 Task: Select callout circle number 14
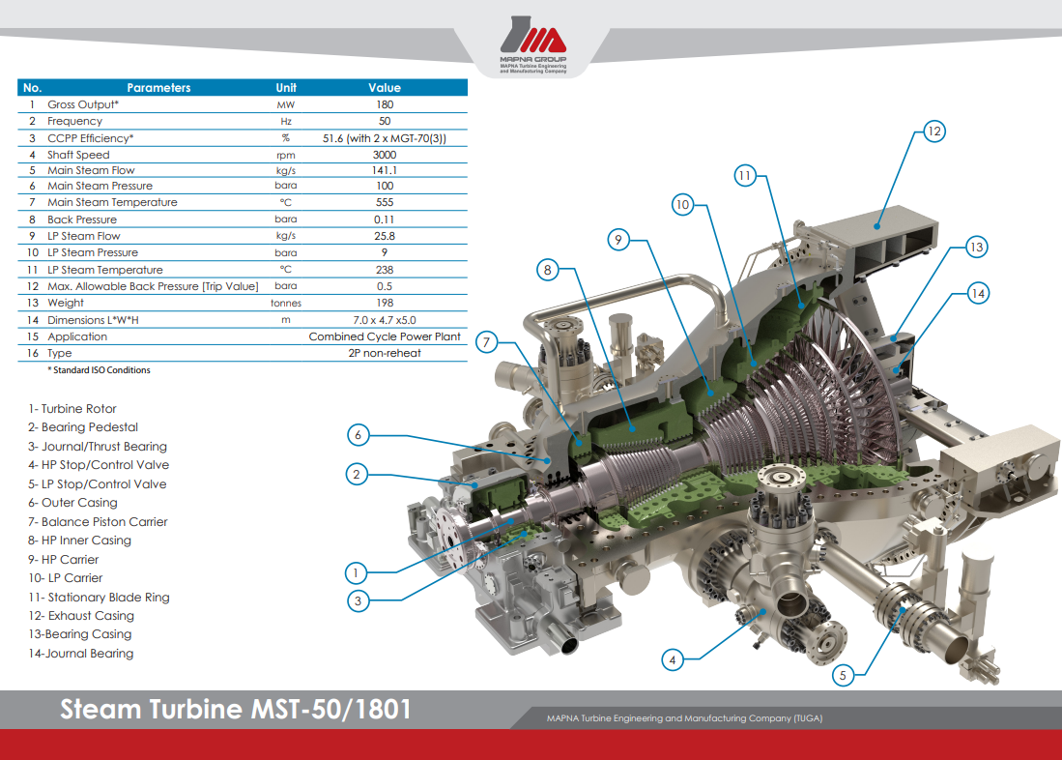click(x=979, y=292)
